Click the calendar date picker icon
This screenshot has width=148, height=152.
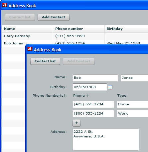click(x=110, y=87)
